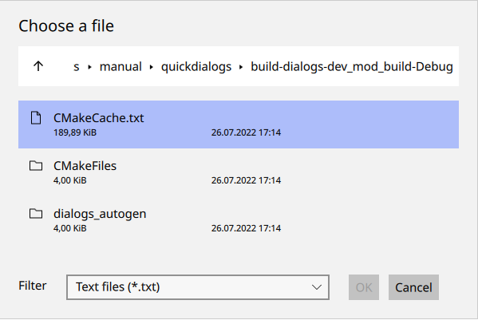
Task: Open the CMakeFiles folder entry
Action: click(x=239, y=172)
